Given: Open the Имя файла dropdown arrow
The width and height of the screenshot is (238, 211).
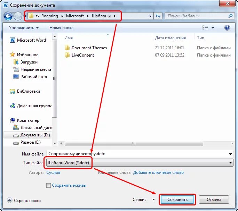Looking at the screenshot, I should (230, 154).
